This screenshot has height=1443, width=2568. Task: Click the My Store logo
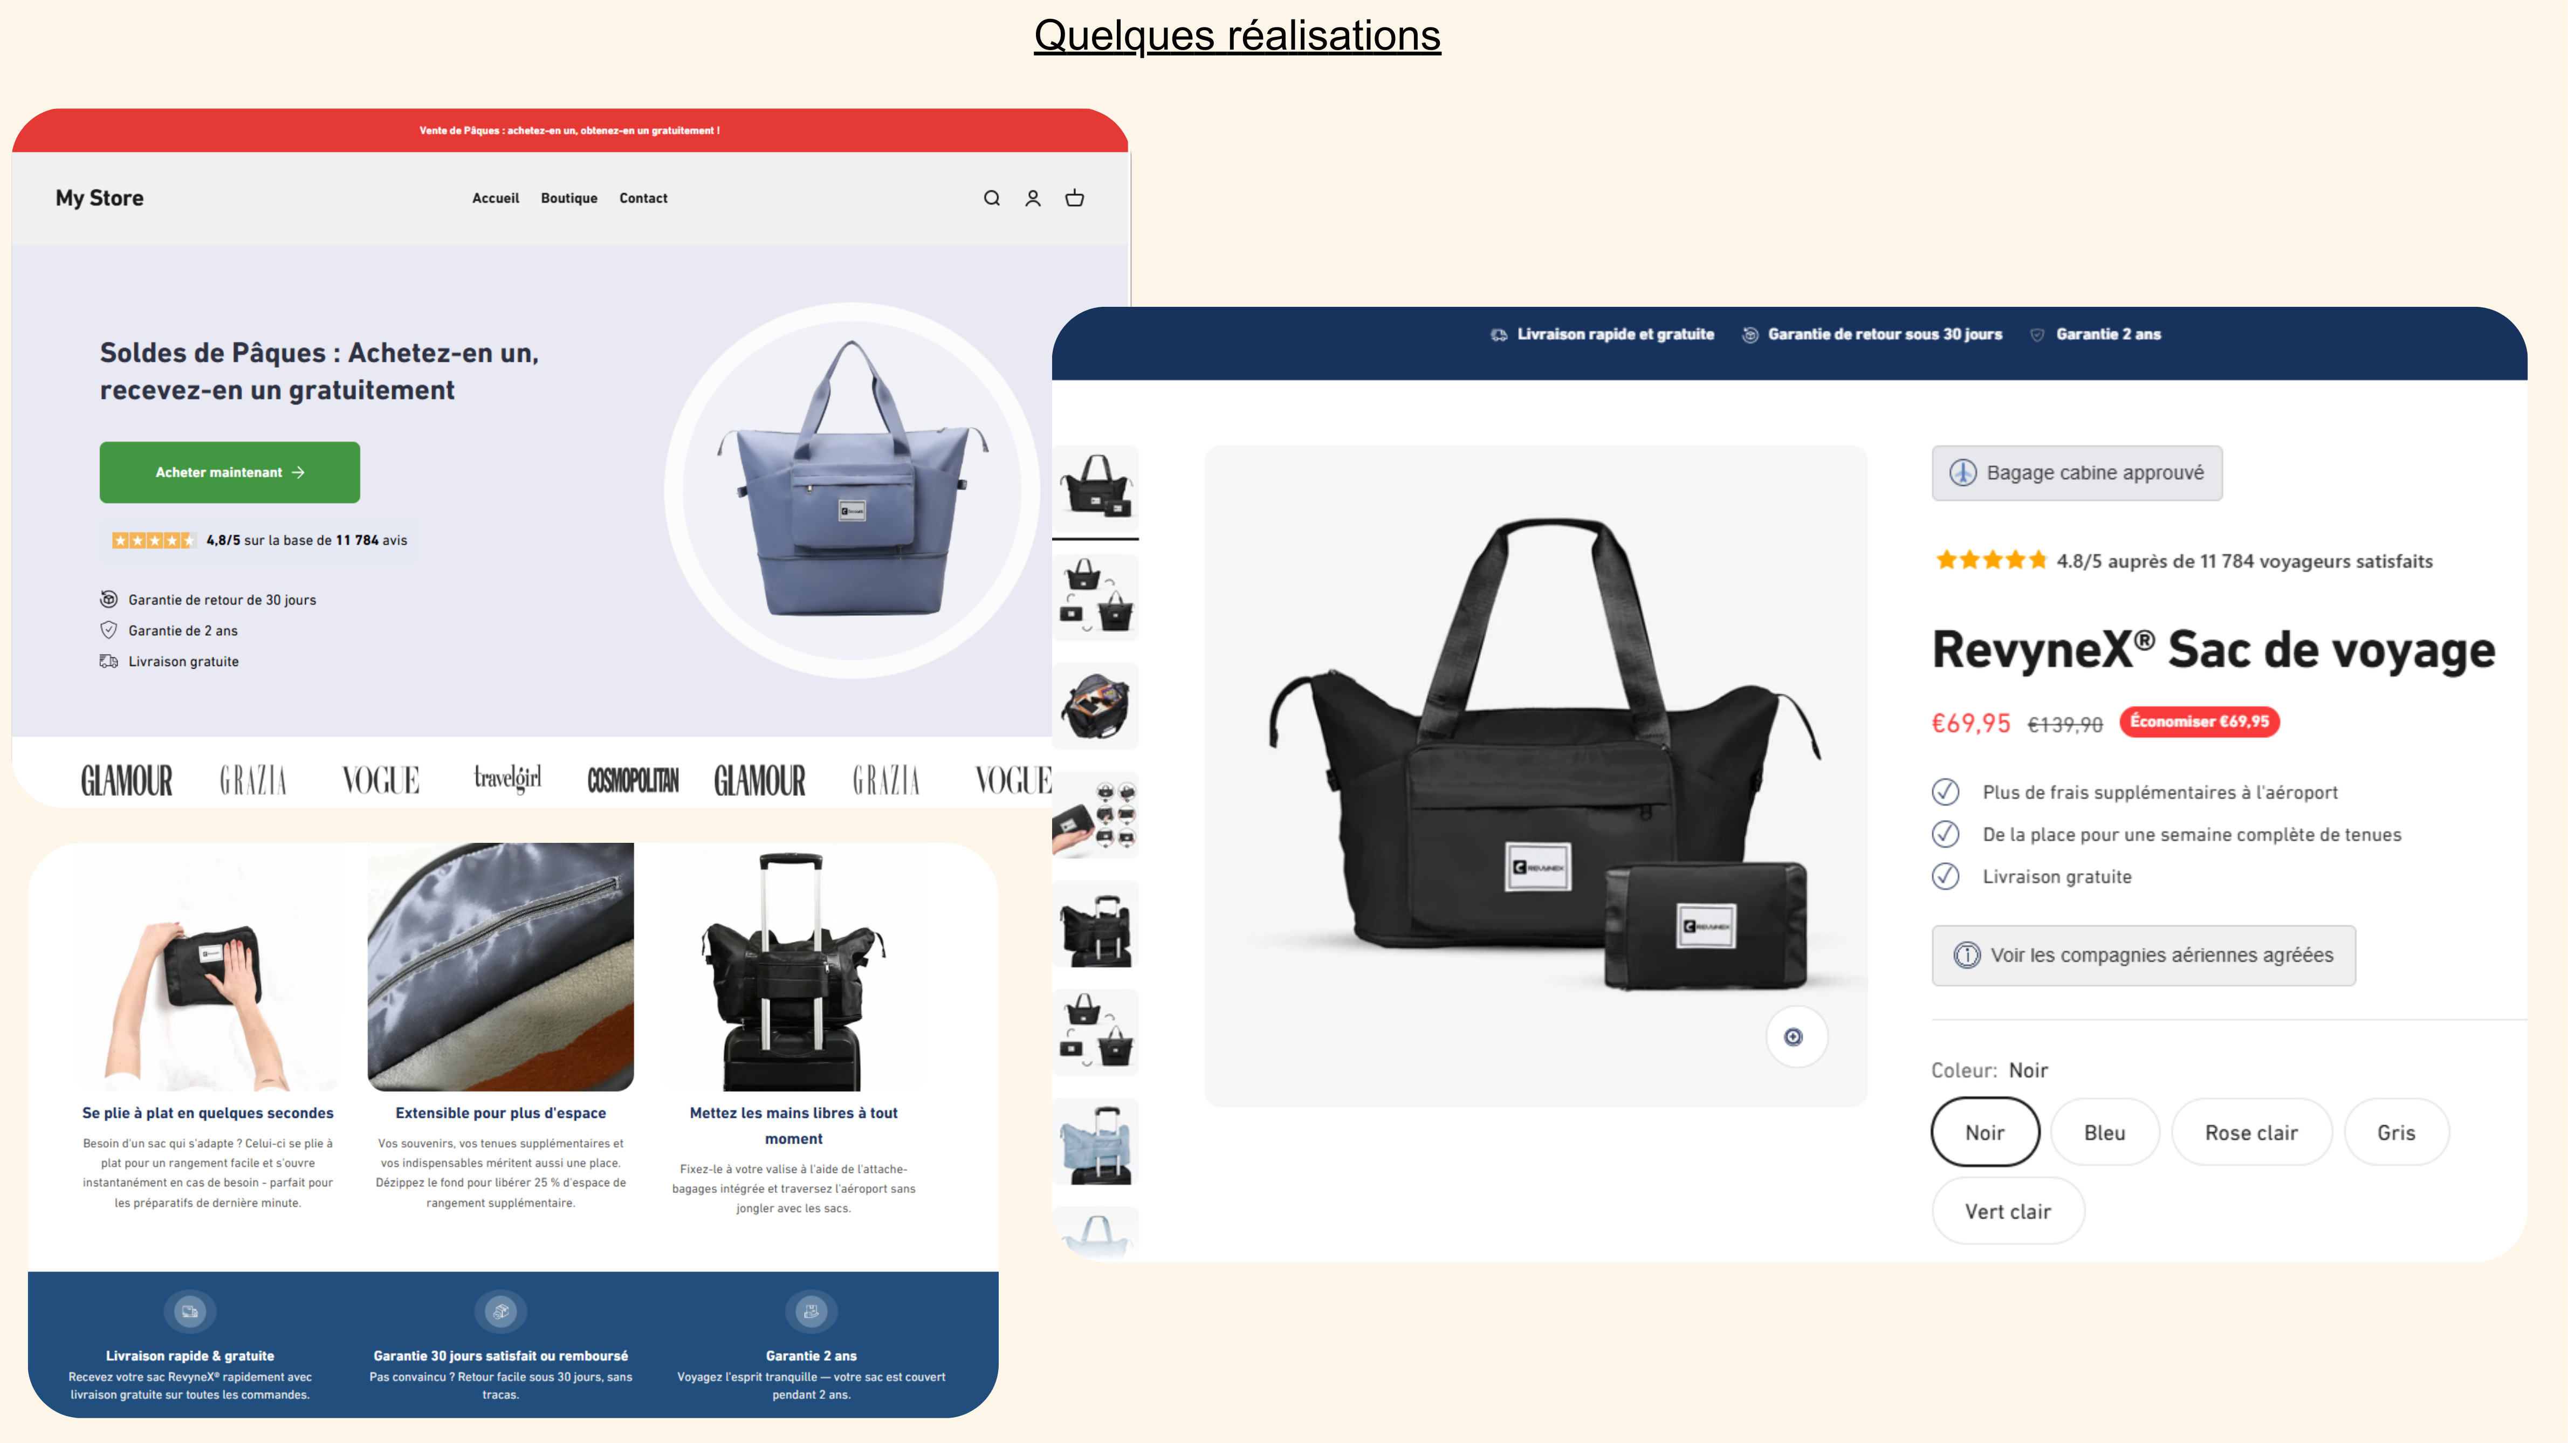(100, 198)
